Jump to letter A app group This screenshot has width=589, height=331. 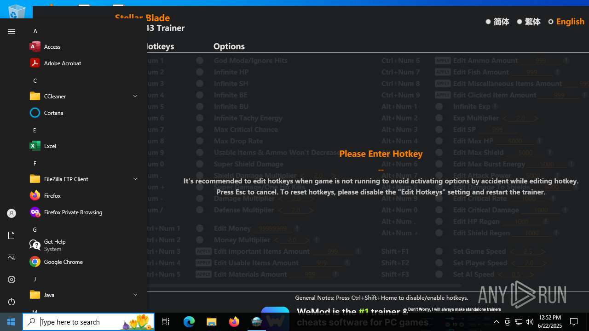point(35,31)
